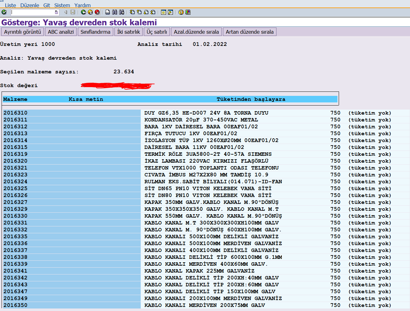Click the text KABLO KANAL KAPAK 225MM GALVANİZ

tap(200, 271)
